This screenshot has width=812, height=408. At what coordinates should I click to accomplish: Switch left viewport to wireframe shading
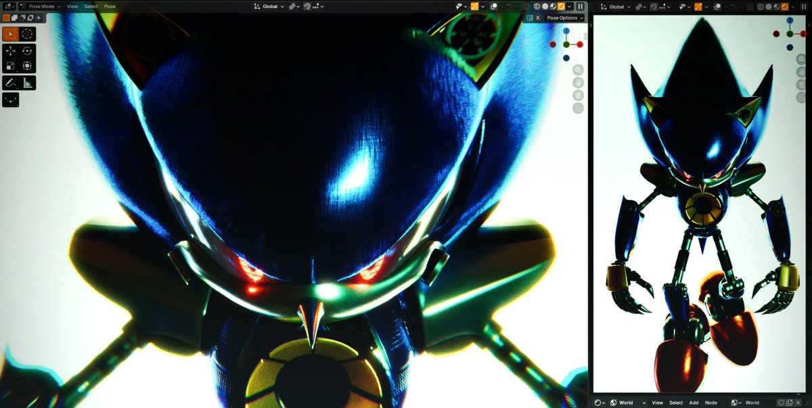(537, 6)
